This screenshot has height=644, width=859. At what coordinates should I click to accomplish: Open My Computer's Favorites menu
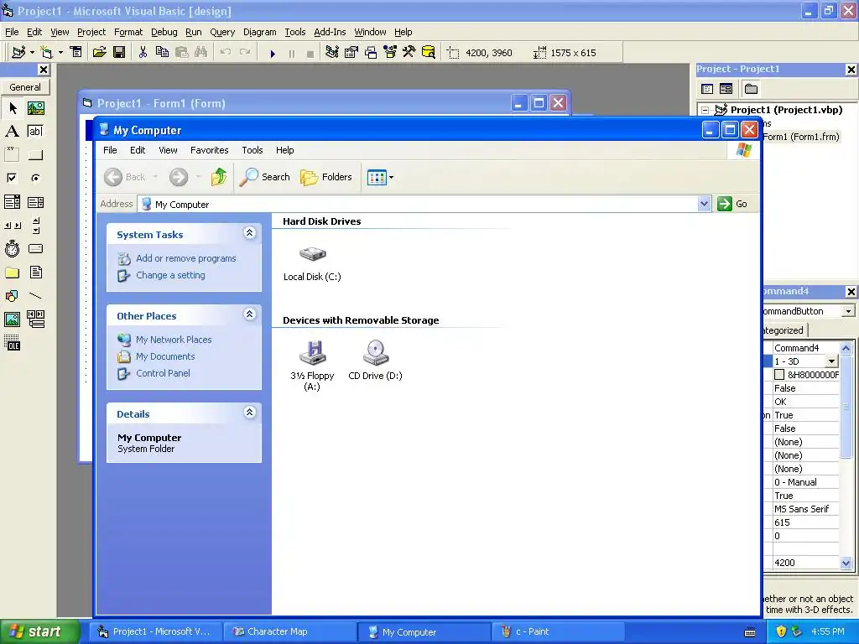pos(209,150)
